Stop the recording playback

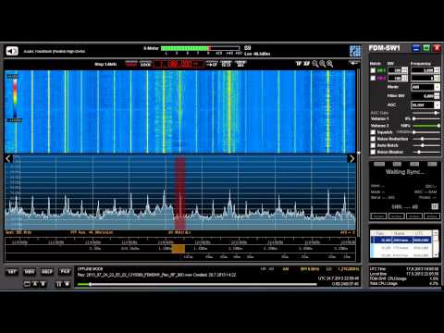pos(67,284)
